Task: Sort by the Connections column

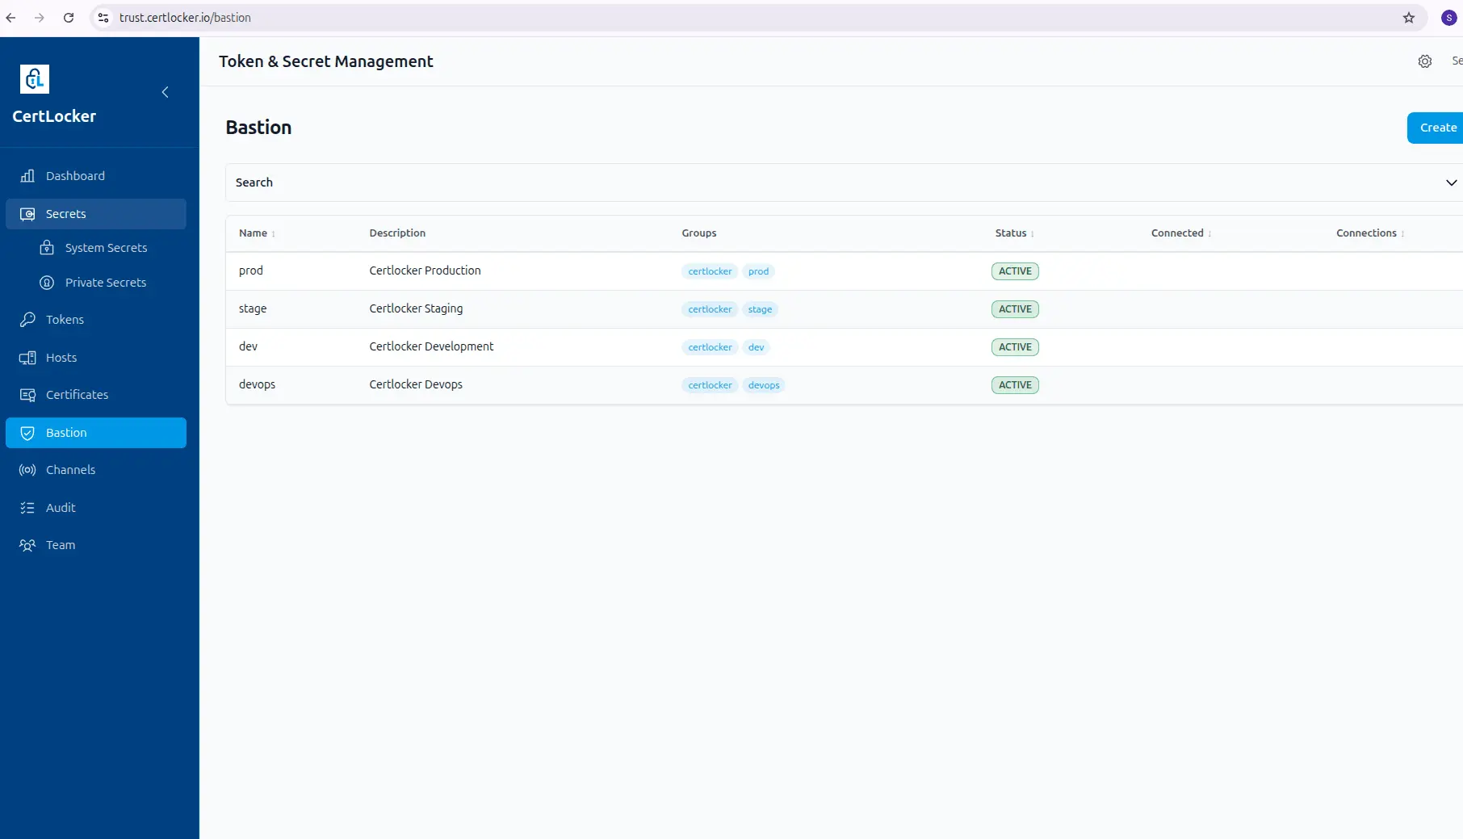Action: (x=1370, y=233)
